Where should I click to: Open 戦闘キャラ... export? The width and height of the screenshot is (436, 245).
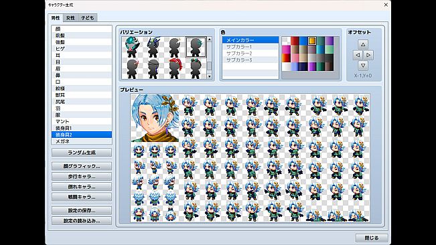coord(82,197)
